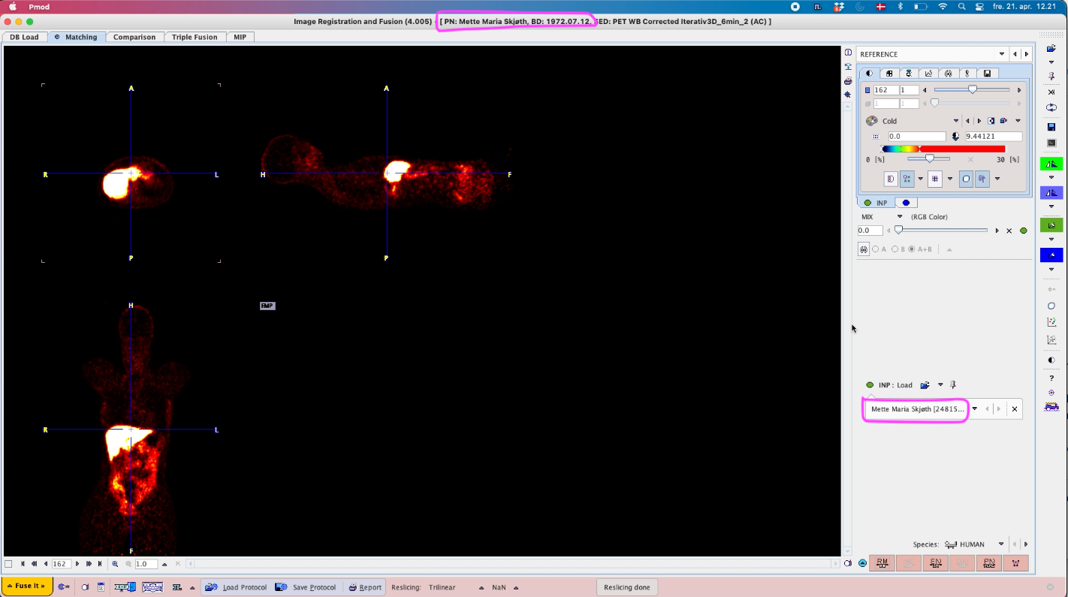Expand the Mette Maria Skjøth study dropdown
Image resolution: width=1068 pixels, height=597 pixels.
coord(975,409)
